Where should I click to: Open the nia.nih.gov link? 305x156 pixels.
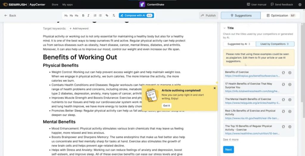click(252, 118)
